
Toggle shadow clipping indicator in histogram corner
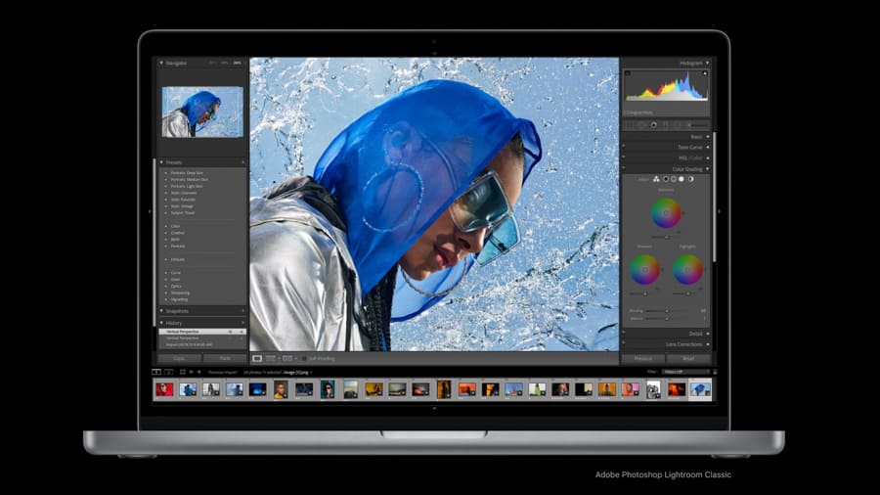pyautogui.click(x=626, y=71)
